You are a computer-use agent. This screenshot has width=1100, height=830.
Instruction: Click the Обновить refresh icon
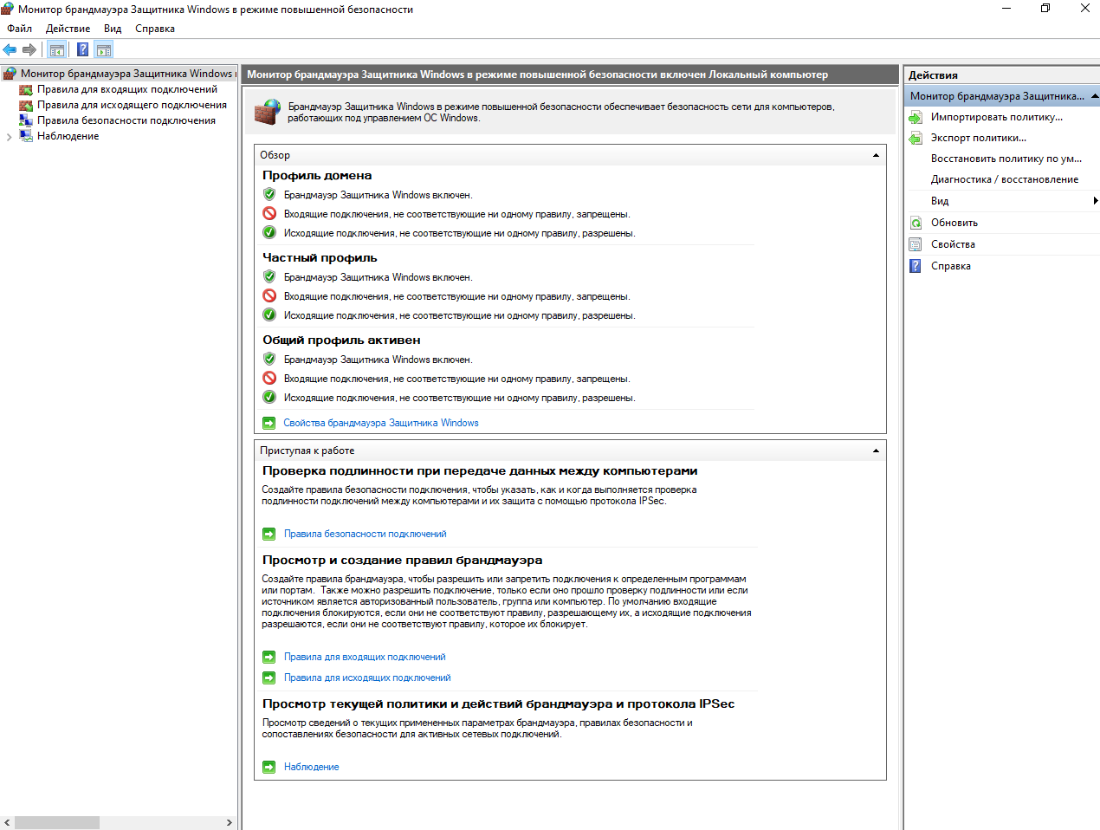(x=916, y=223)
